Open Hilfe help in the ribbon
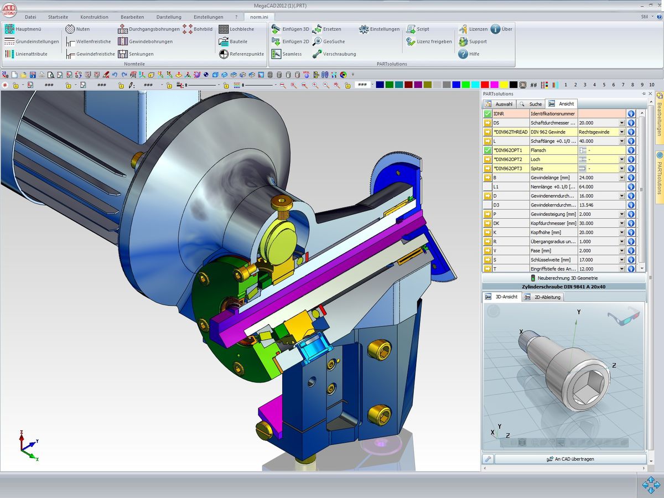Viewport: 664px width, 498px height. 469,54
